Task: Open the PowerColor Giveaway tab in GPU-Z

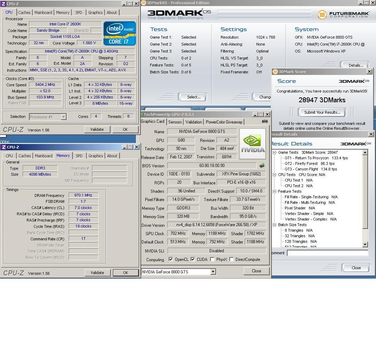Action: click(224, 122)
